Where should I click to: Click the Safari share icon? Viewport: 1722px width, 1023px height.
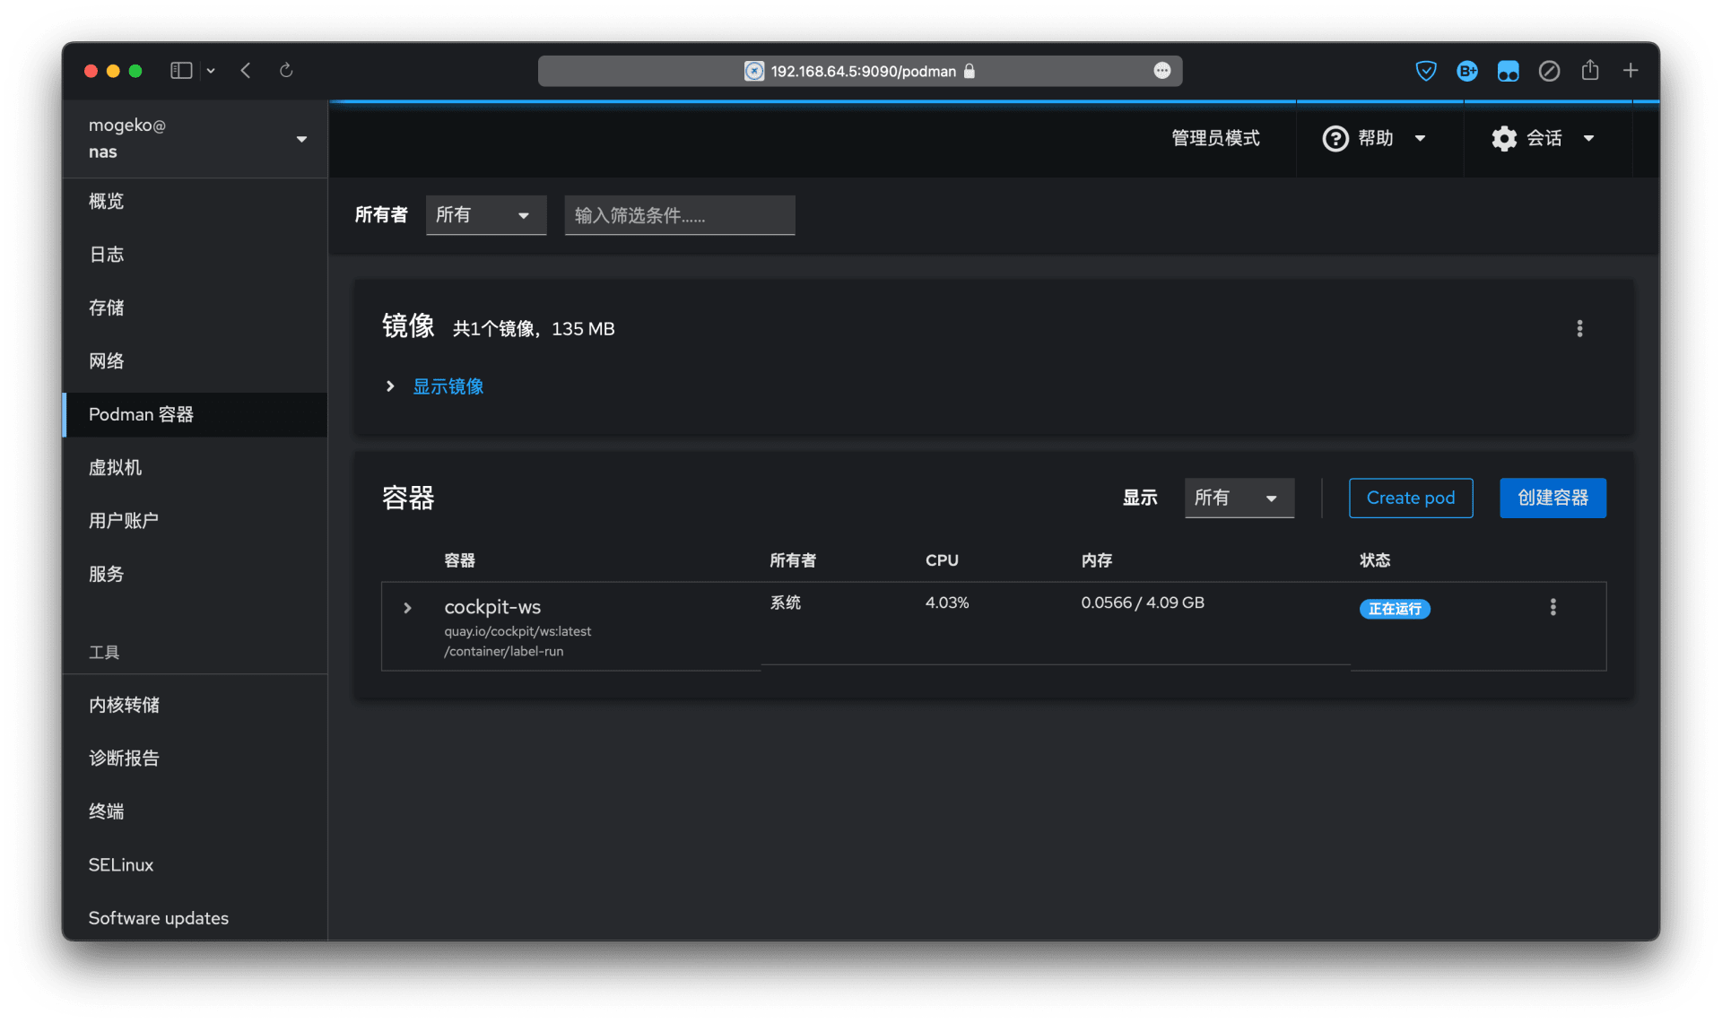(1589, 71)
